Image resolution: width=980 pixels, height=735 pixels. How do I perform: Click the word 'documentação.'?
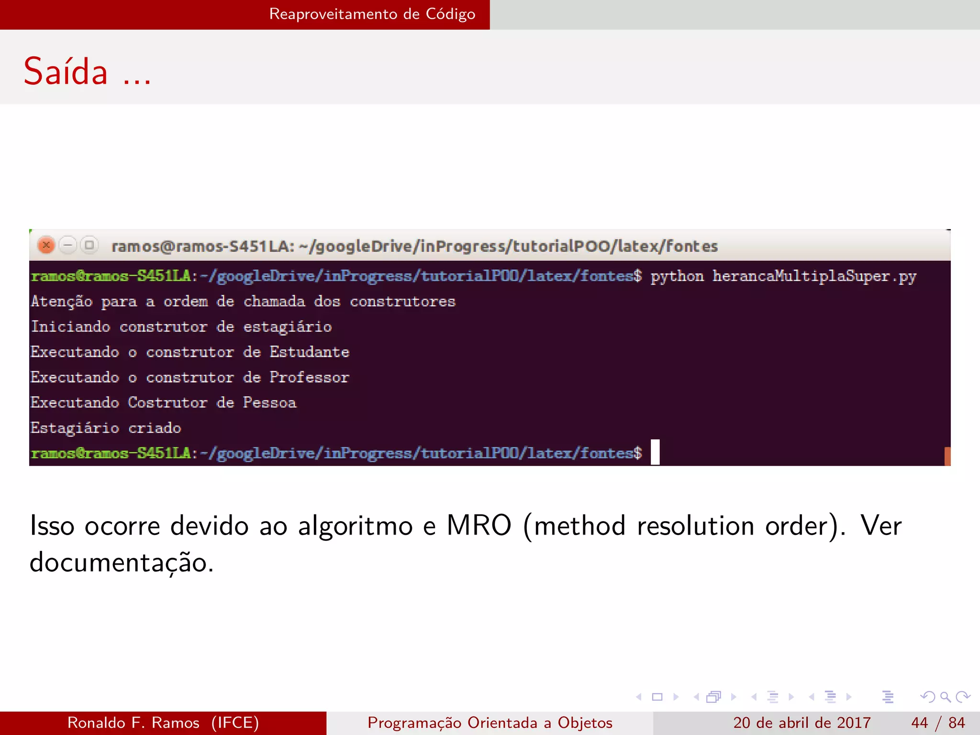pyautogui.click(x=122, y=563)
